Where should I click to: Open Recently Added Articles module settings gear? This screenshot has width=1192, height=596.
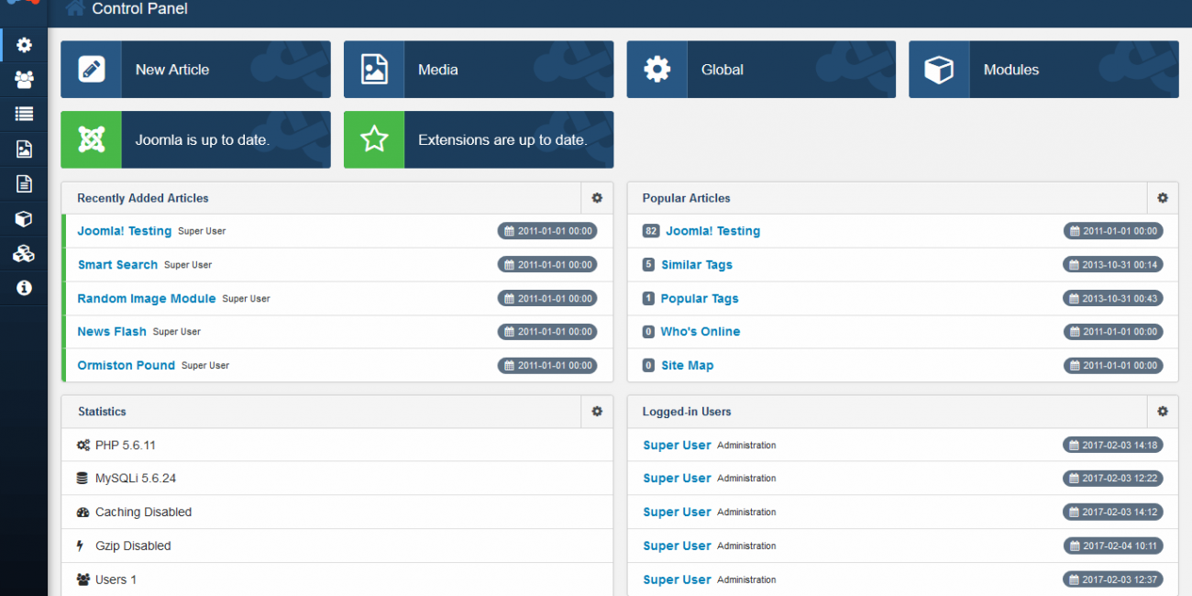pos(597,198)
